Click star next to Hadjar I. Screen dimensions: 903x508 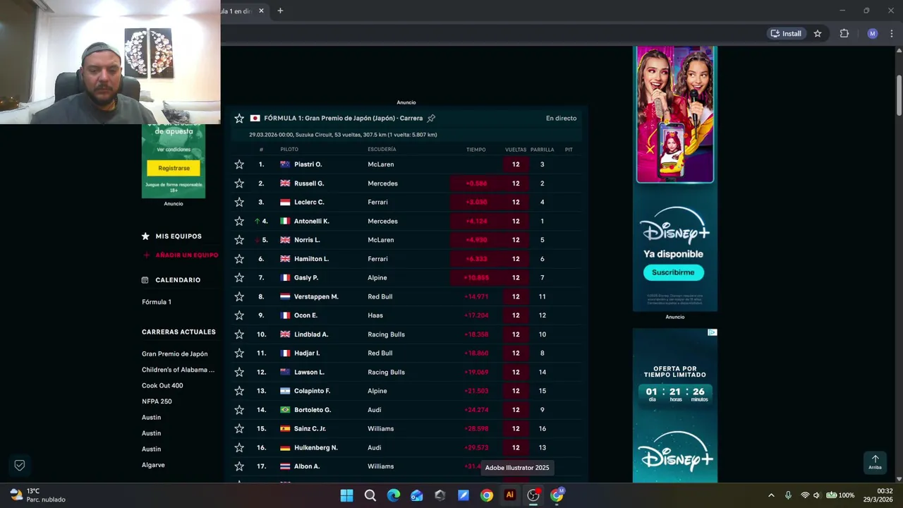point(239,353)
